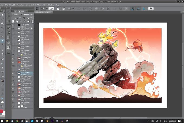Select the Fill bucket tool
Screen dimensions: 184x123
(x=2, y=59)
